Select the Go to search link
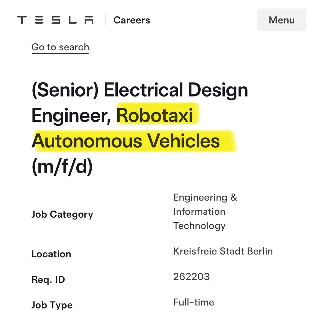This screenshot has height=332, width=312. coord(60,47)
